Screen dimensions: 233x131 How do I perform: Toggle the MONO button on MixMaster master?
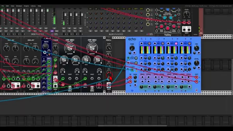click(57, 31)
